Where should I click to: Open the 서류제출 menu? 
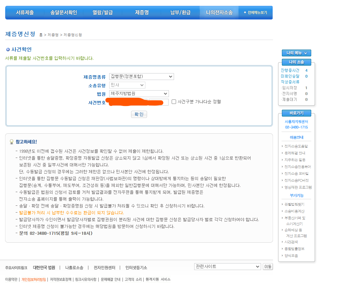(x=25, y=13)
